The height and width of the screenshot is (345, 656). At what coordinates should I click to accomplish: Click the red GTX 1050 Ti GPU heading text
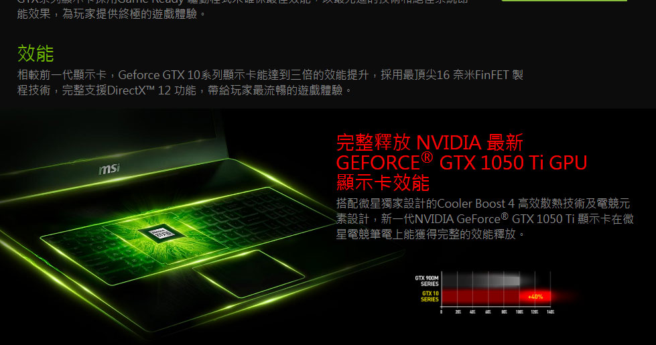click(x=513, y=163)
